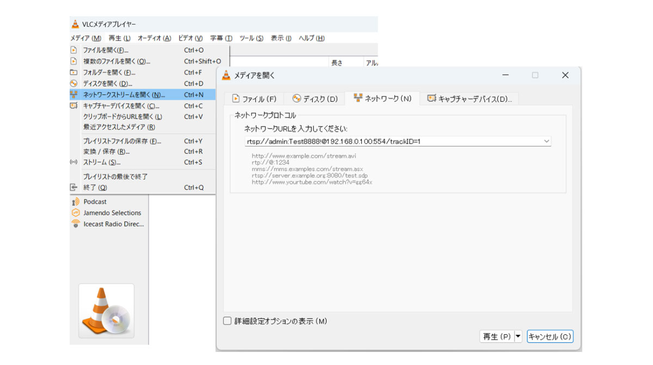Click the Icecast Radio Directory sidebar icon

[x=76, y=224]
